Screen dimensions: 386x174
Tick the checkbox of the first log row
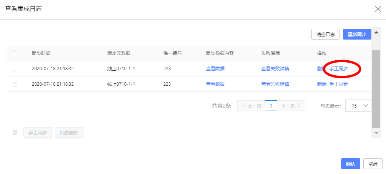pos(15,69)
